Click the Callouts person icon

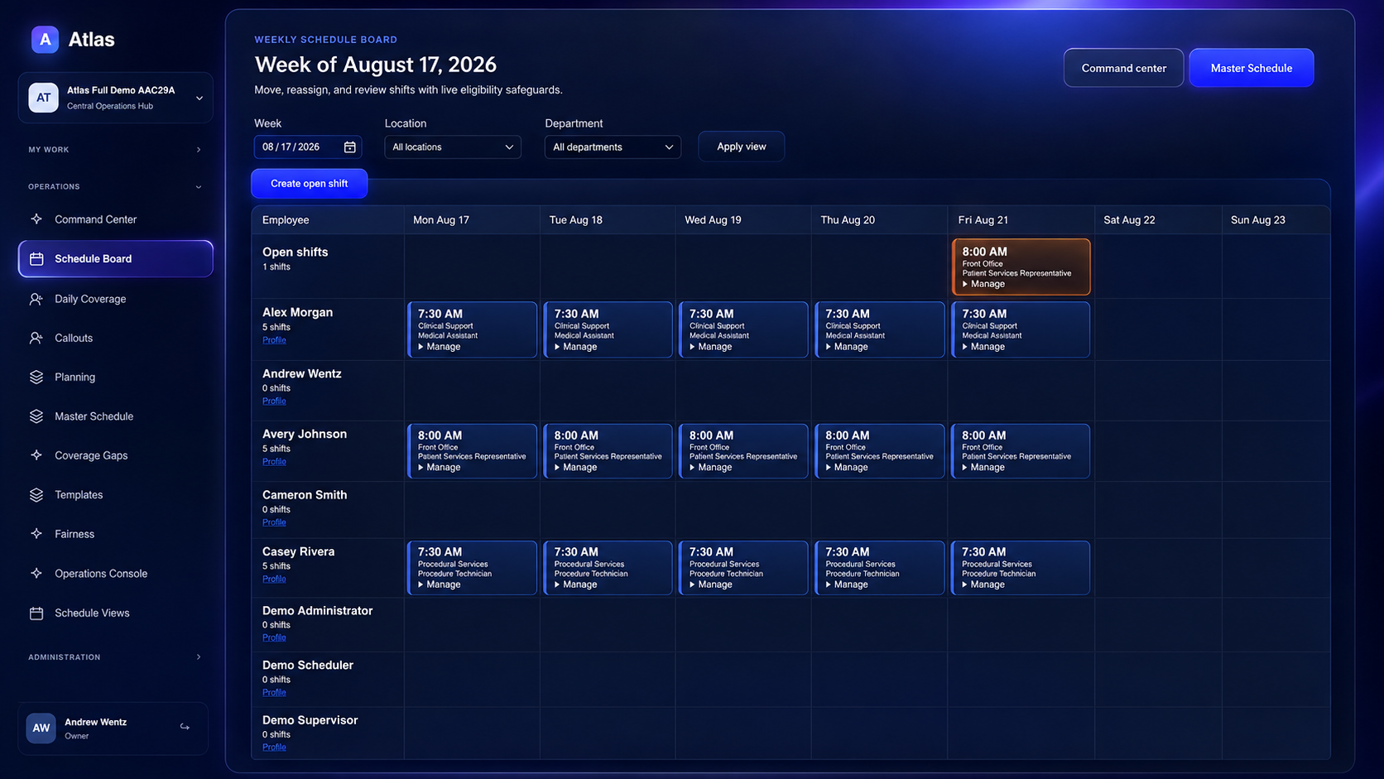pyautogui.click(x=36, y=338)
